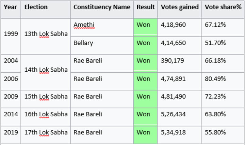This screenshot has width=245, height=145.
Task: Click the 390,179 votes cell
Action: pyautogui.click(x=172, y=61)
